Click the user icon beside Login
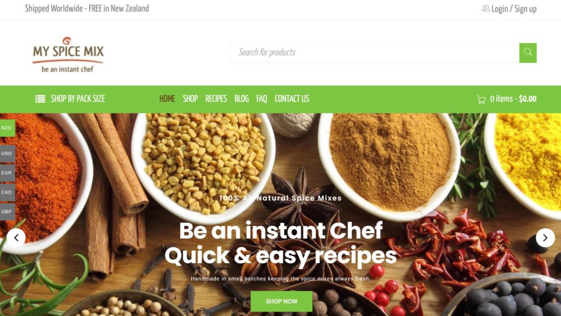The image size is (561, 316). (485, 8)
